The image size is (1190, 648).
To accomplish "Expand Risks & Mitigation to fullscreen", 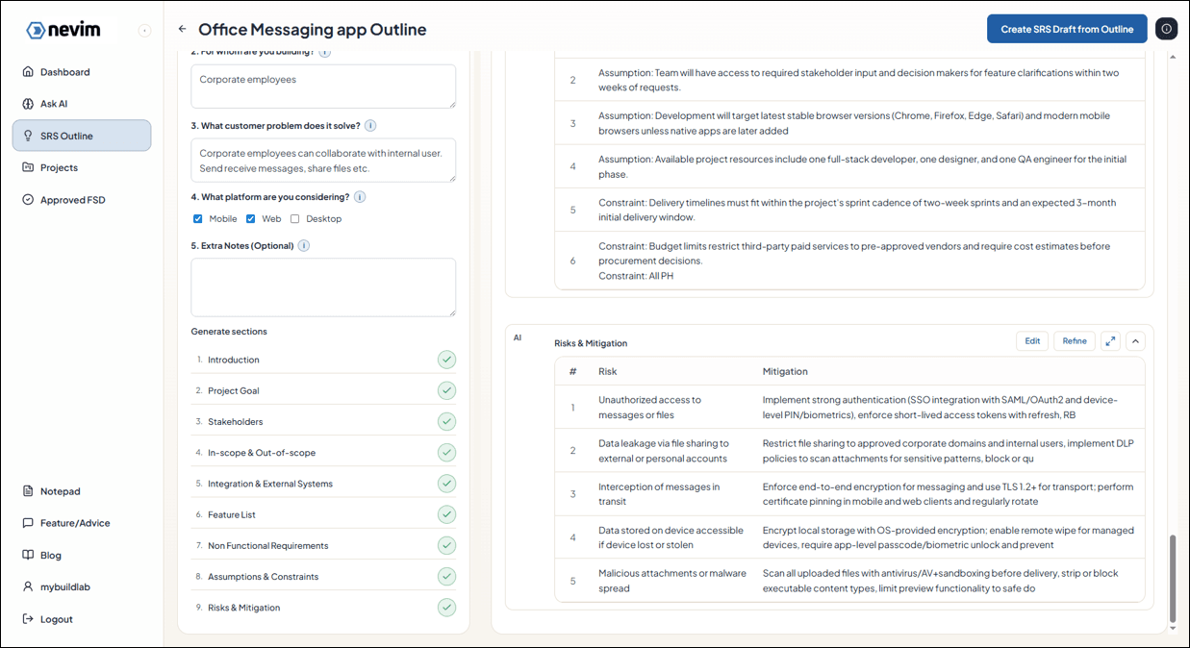I will (x=1110, y=341).
